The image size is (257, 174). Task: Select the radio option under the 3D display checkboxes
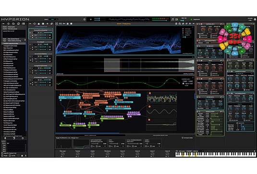(183, 35)
